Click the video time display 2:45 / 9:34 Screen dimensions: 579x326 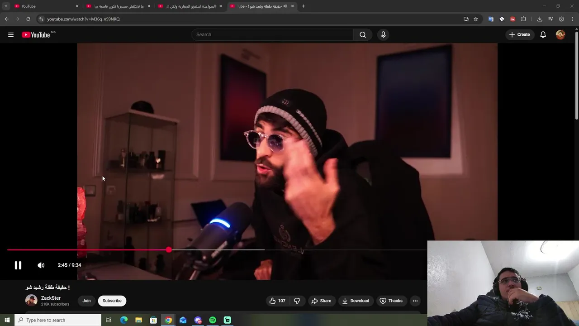69,265
